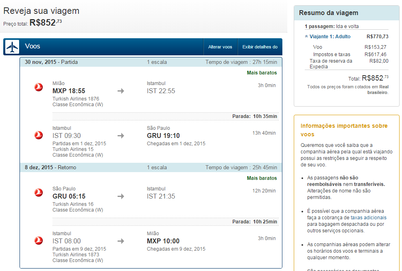Click the Resumo da viagem heading

[x=328, y=13]
